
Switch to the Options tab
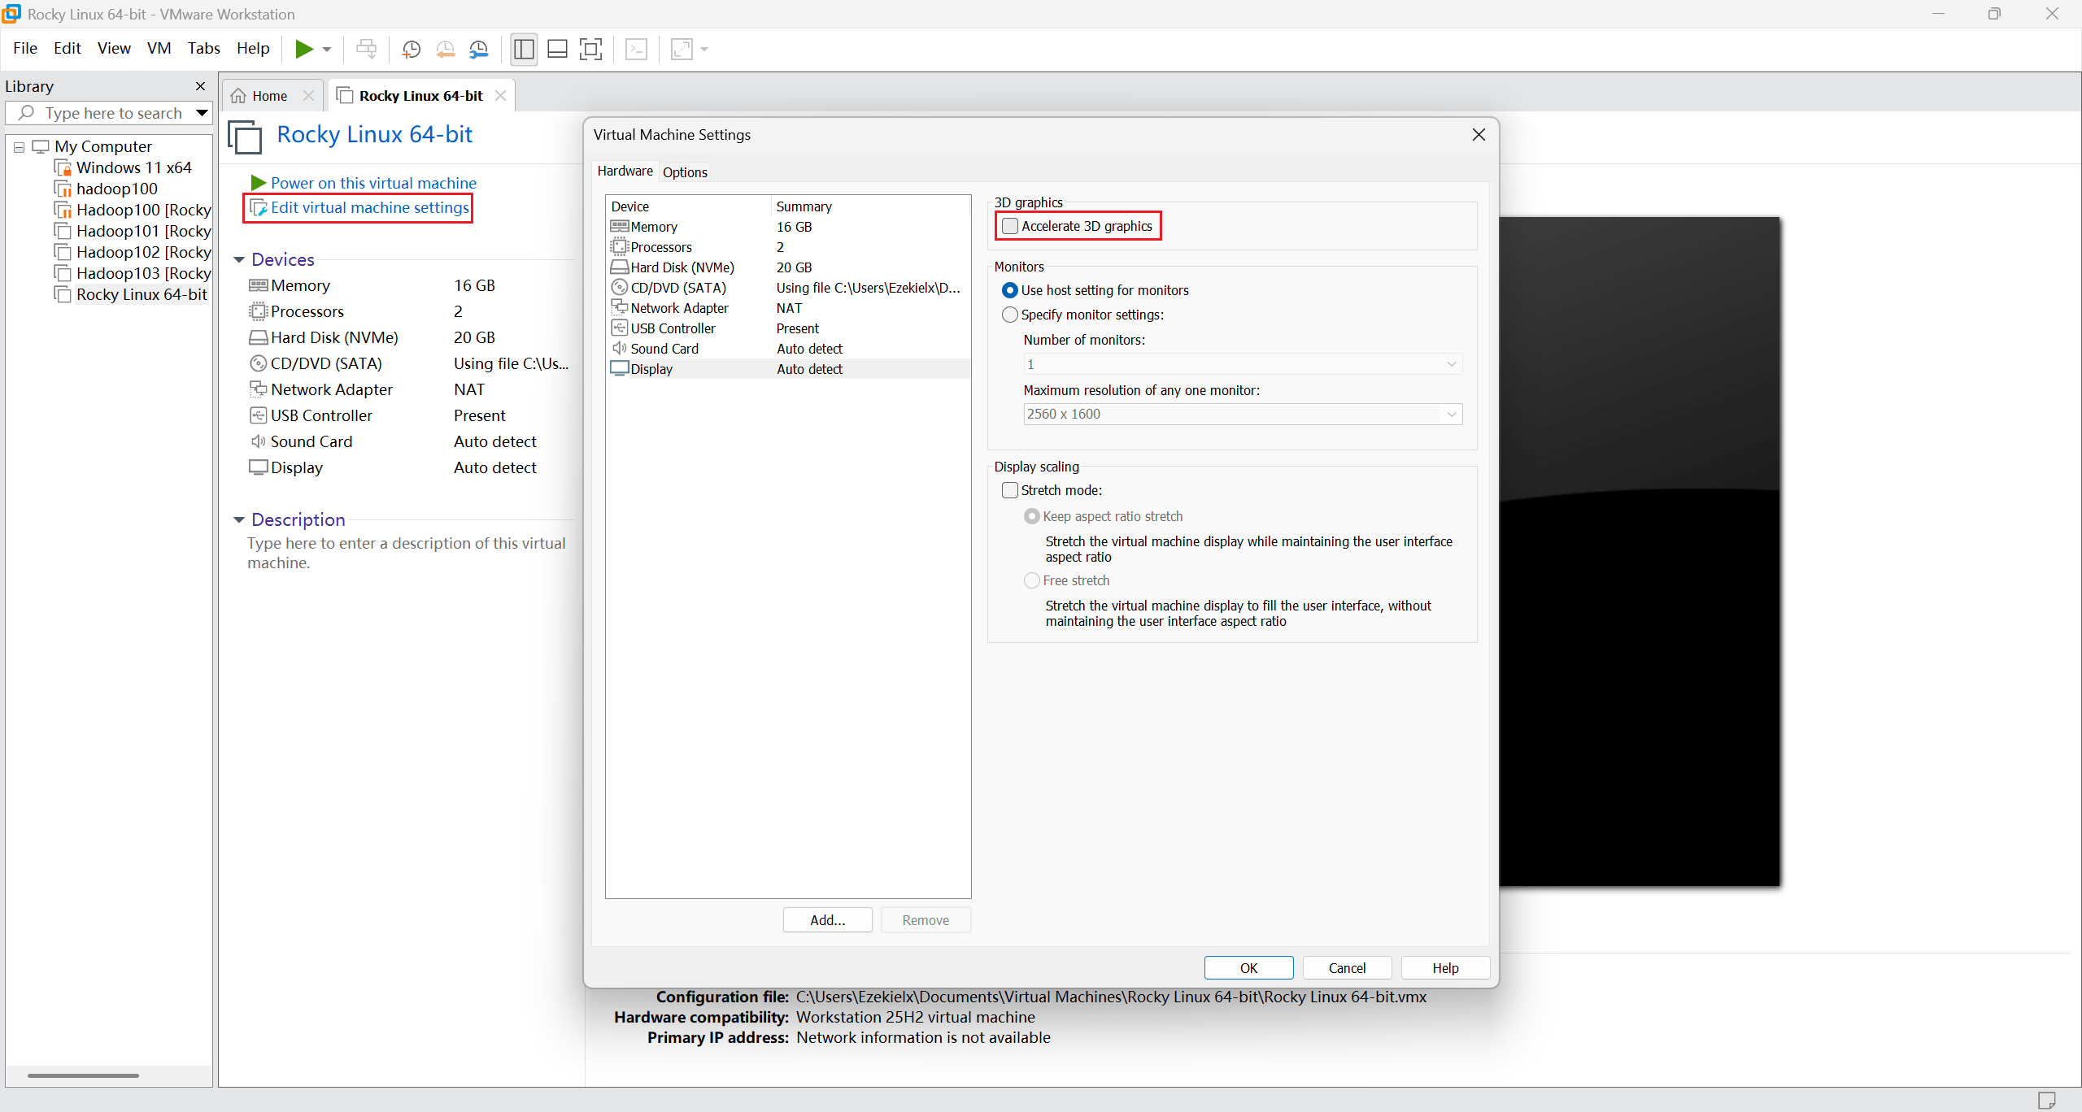pyautogui.click(x=685, y=172)
